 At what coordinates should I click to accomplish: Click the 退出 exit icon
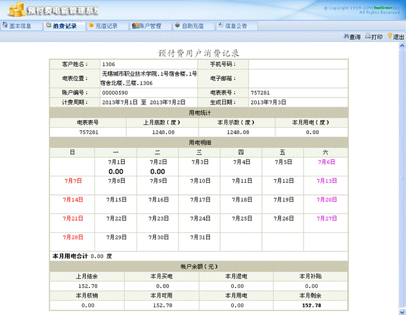tap(390, 37)
